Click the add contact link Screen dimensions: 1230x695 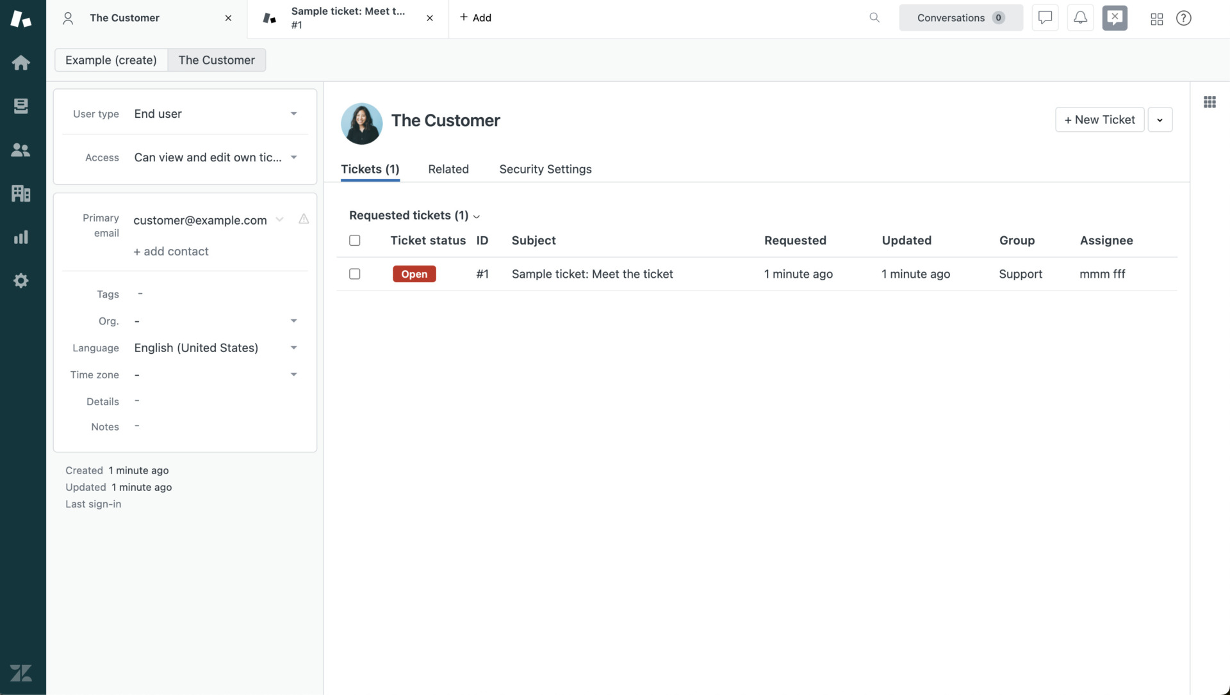170,251
